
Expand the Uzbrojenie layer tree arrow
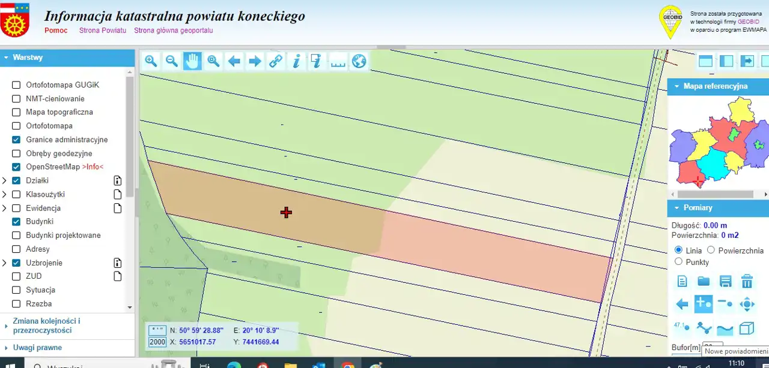pos(5,263)
